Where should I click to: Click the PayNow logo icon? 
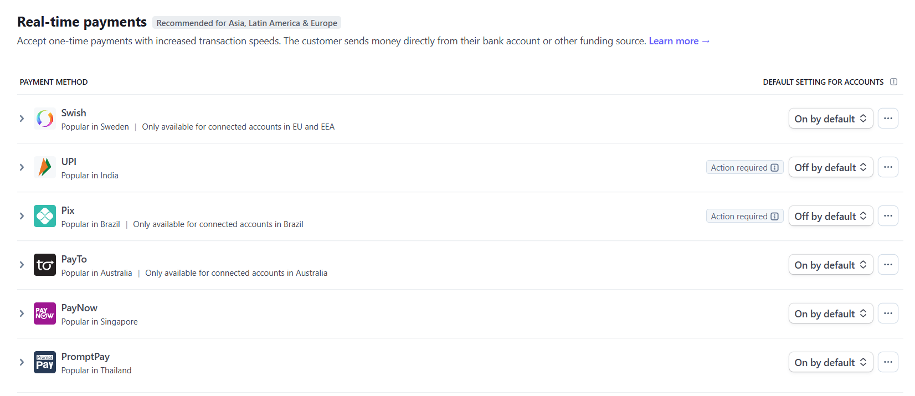click(45, 313)
